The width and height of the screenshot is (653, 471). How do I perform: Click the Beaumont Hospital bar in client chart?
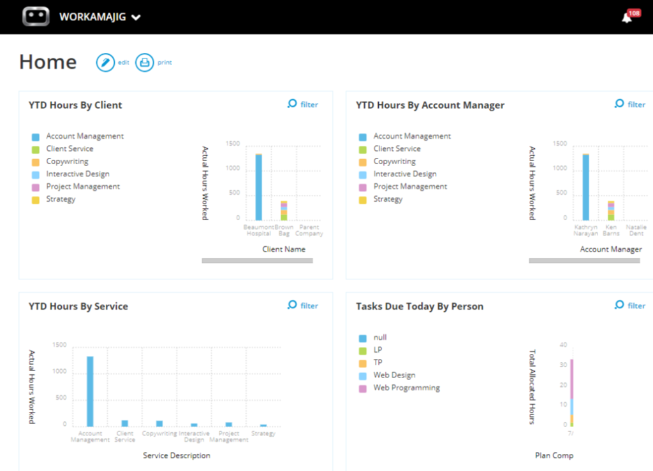coord(259,187)
